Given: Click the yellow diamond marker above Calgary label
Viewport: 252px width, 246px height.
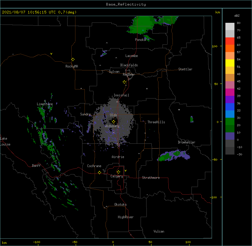Looking at the screenshot, I should [x=118, y=172].
